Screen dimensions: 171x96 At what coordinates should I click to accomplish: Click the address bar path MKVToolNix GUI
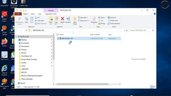coord(38,30)
